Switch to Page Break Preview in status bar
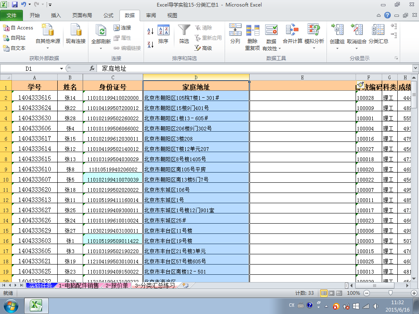 click(339, 293)
